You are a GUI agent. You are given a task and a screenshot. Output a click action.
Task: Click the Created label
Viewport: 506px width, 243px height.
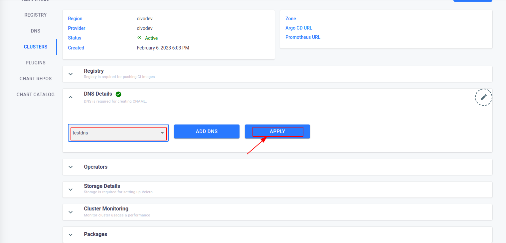[x=76, y=48]
